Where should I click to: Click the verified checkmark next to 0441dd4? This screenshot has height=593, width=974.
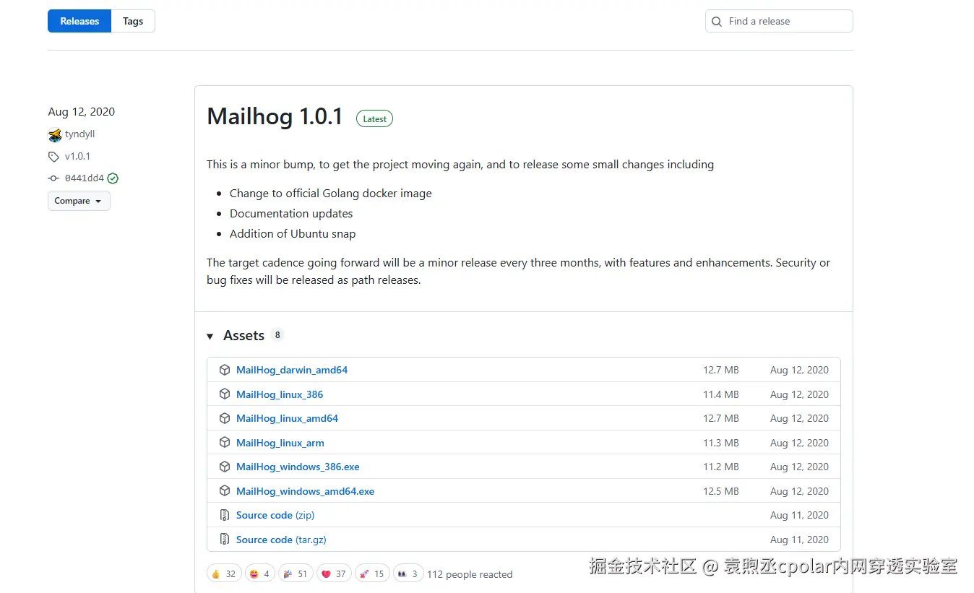[113, 178]
